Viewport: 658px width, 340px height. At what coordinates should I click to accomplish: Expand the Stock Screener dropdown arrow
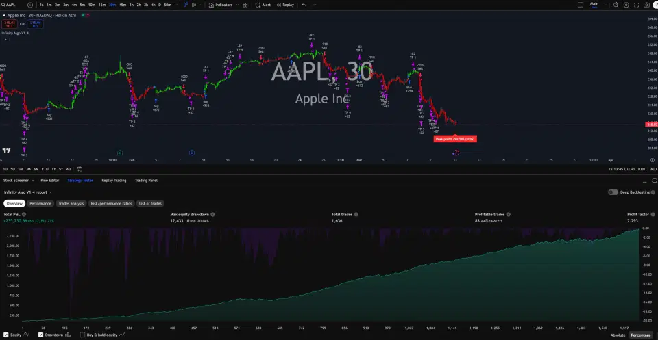tap(33, 181)
